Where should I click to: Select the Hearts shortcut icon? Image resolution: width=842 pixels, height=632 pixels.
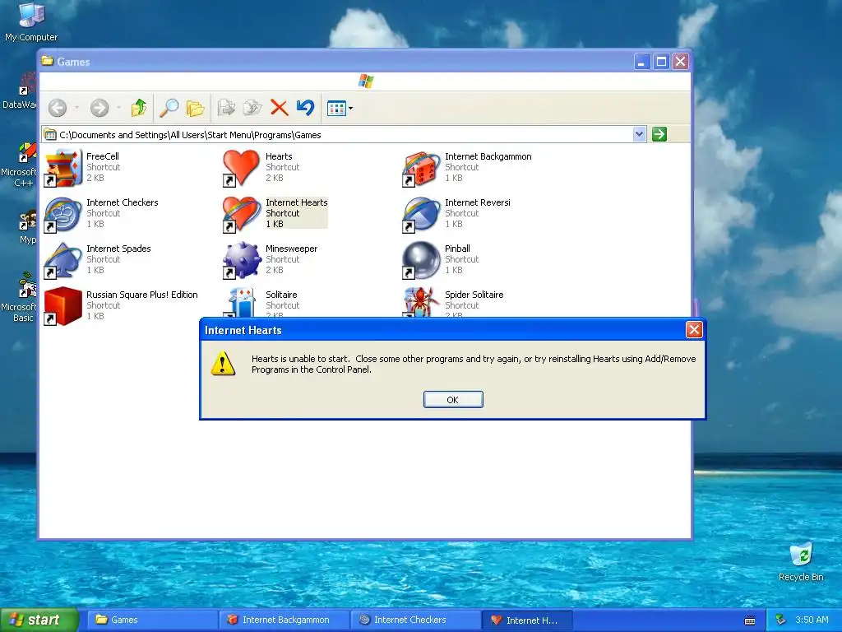(x=241, y=168)
